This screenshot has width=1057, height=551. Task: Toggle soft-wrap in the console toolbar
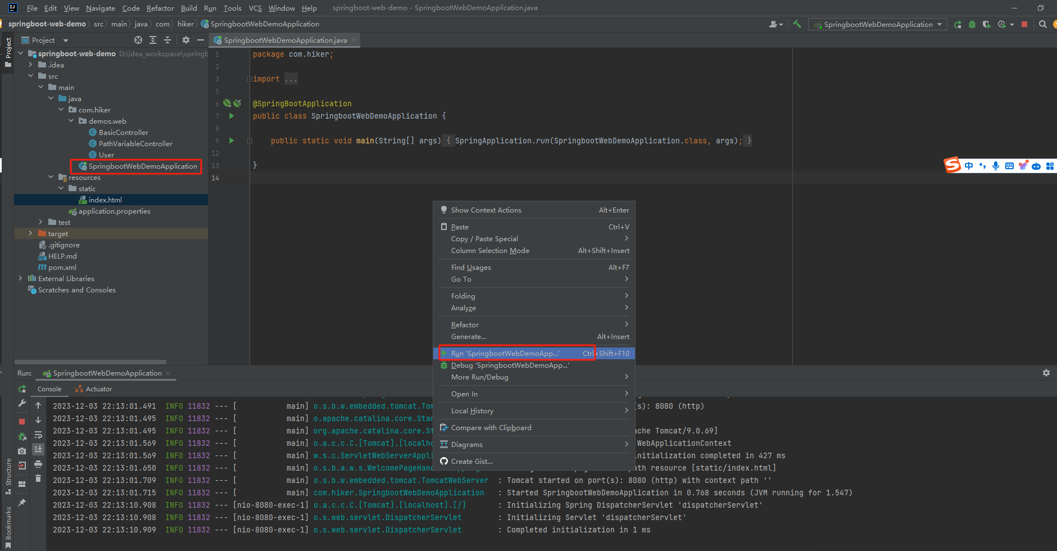click(x=38, y=435)
